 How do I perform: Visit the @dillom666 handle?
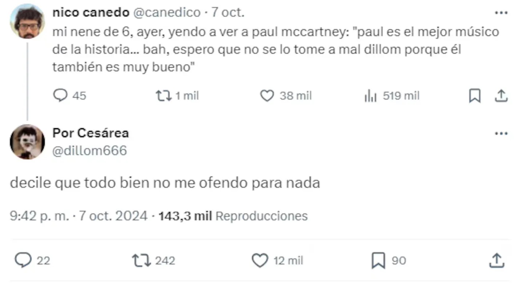[90, 150]
